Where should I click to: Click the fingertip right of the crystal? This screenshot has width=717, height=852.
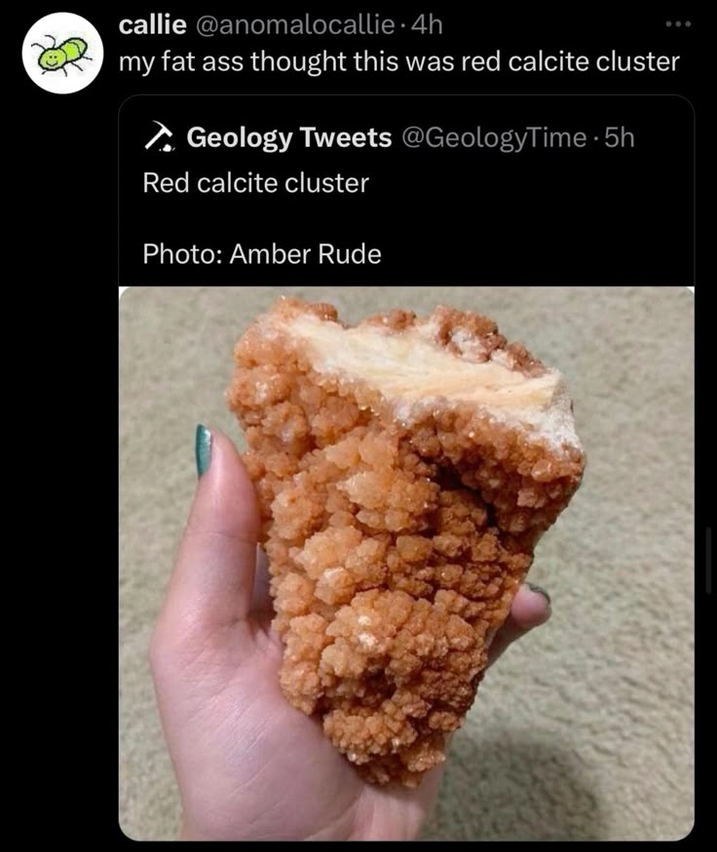531,609
